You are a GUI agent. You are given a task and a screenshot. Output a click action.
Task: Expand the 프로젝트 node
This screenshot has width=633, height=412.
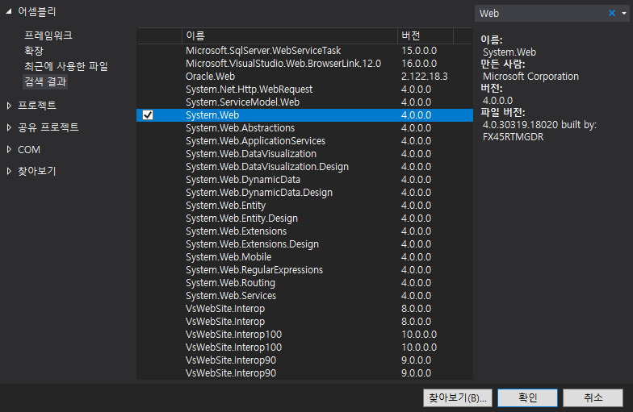(x=9, y=106)
